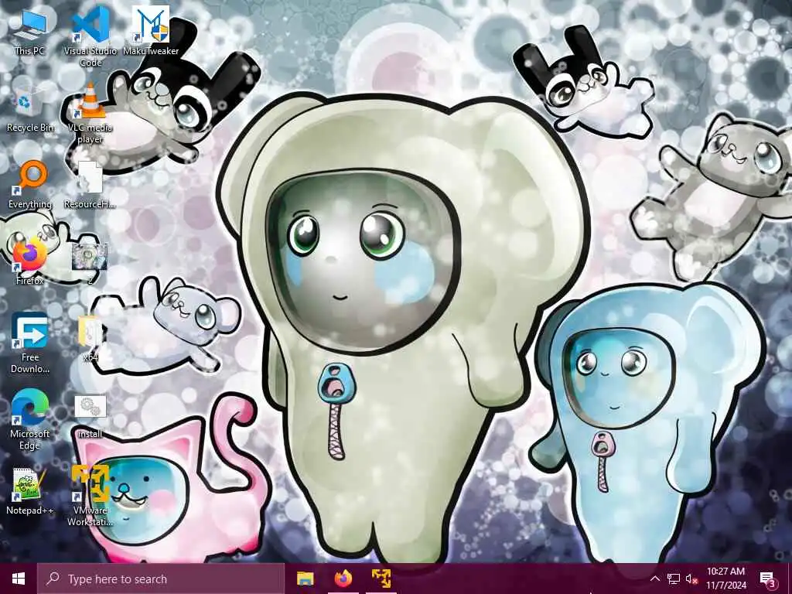Open File Explorer from the taskbar
This screenshot has height=594, width=792.
point(305,579)
